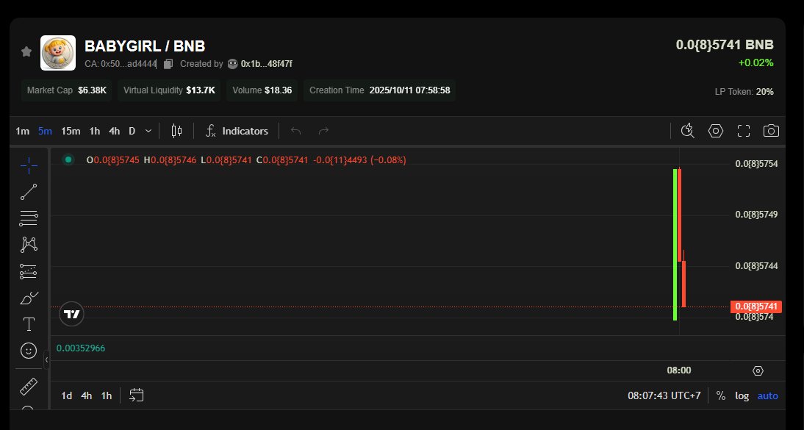Select the trend line drawing tool
Screen dimensions: 804x430
click(29, 192)
